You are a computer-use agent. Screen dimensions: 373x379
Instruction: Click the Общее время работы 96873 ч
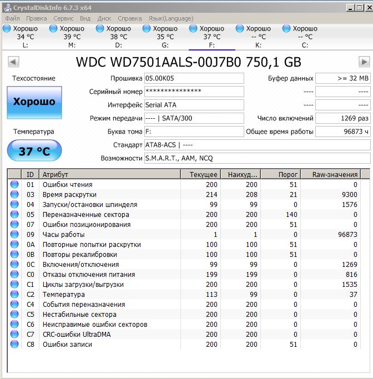(343, 132)
